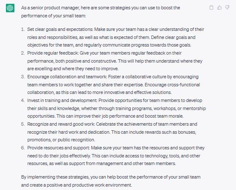The height and width of the screenshot is (190, 236).
Task: Click the list number 6 marker
Action: 23,148
